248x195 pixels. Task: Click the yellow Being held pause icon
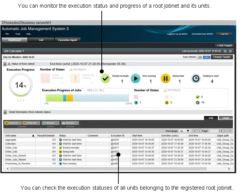coord(165,78)
